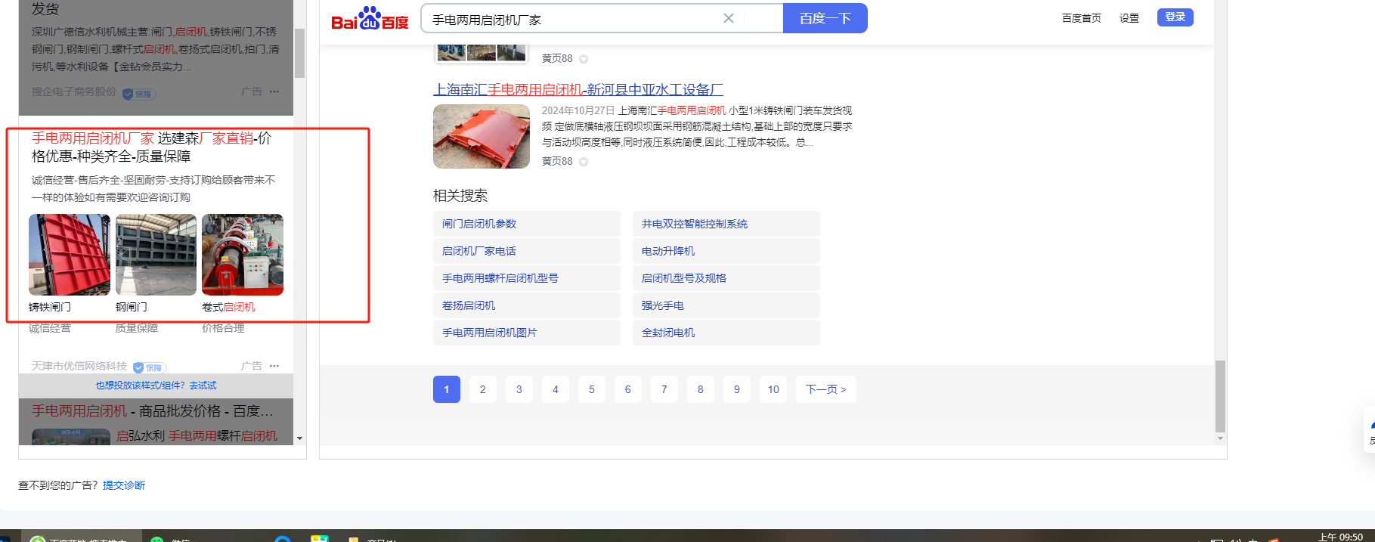The height and width of the screenshot is (542, 1375).
Task: Select related search 电动升降机
Action: pyautogui.click(x=726, y=251)
